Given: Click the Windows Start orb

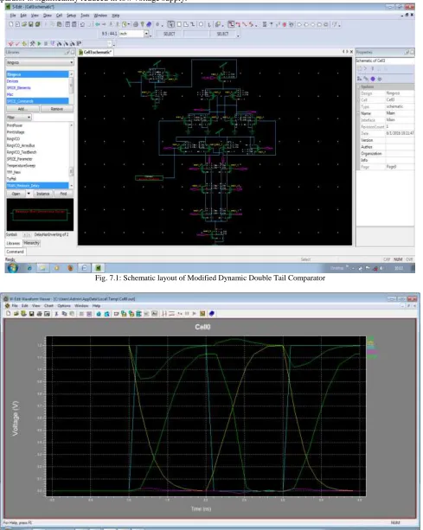Looking at the screenshot, I should coord(12,268).
